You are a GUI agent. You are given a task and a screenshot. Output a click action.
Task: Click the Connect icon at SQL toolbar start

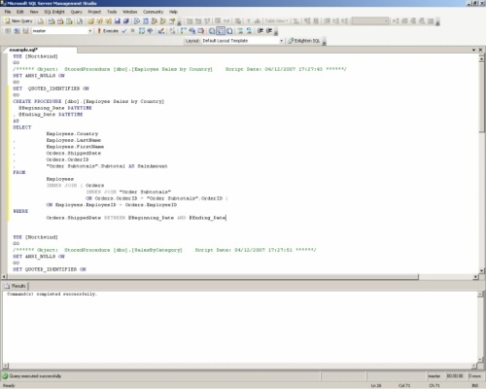pyautogui.click(x=8, y=31)
